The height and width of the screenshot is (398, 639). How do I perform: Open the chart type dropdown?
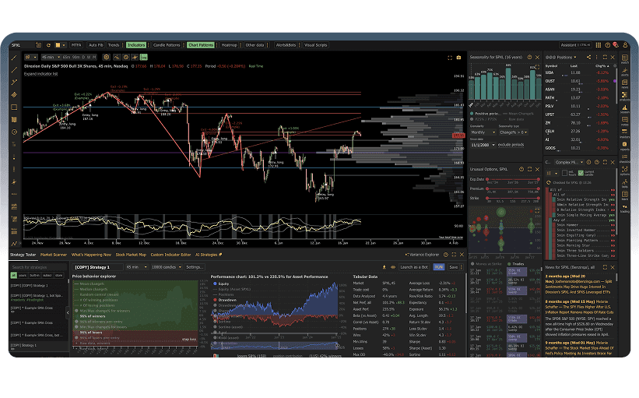tap(31, 57)
